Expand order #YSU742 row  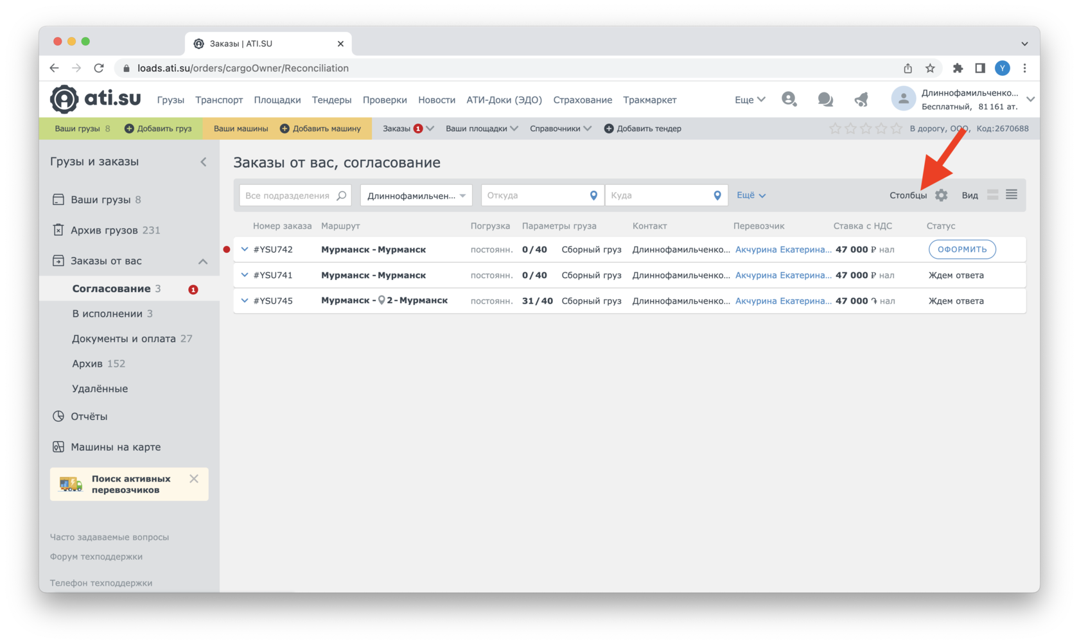(245, 249)
